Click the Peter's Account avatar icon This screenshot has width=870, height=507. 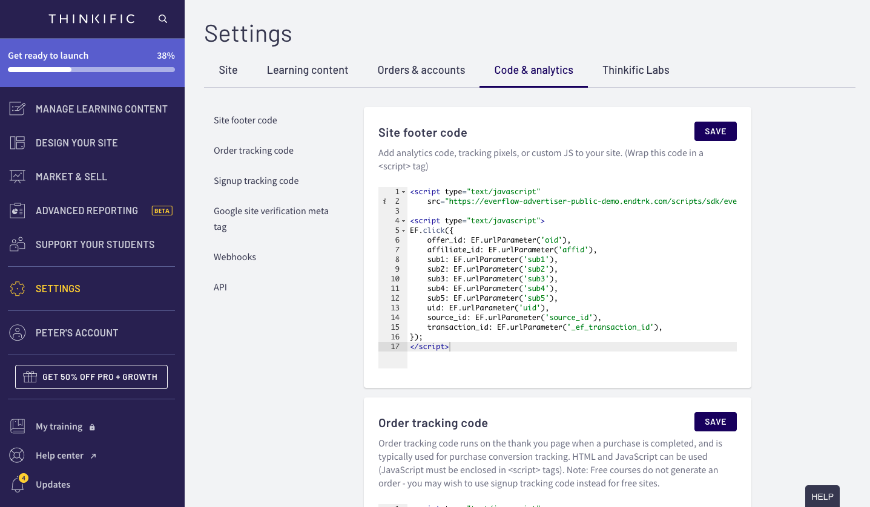click(x=18, y=333)
